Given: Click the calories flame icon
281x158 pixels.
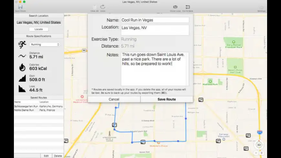Looking at the screenshot, I should [x=22, y=67].
